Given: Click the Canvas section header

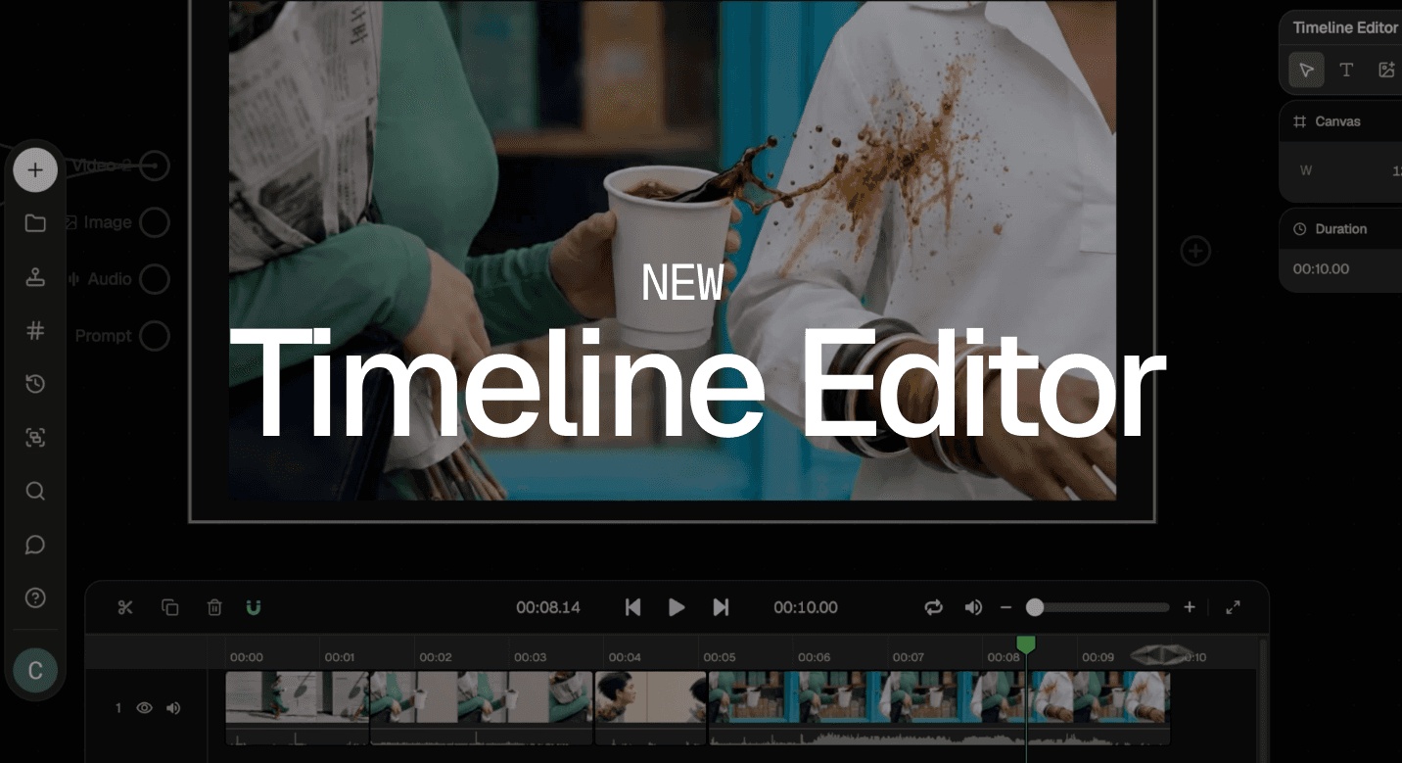Looking at the screenshot, I should (1341, 121).
